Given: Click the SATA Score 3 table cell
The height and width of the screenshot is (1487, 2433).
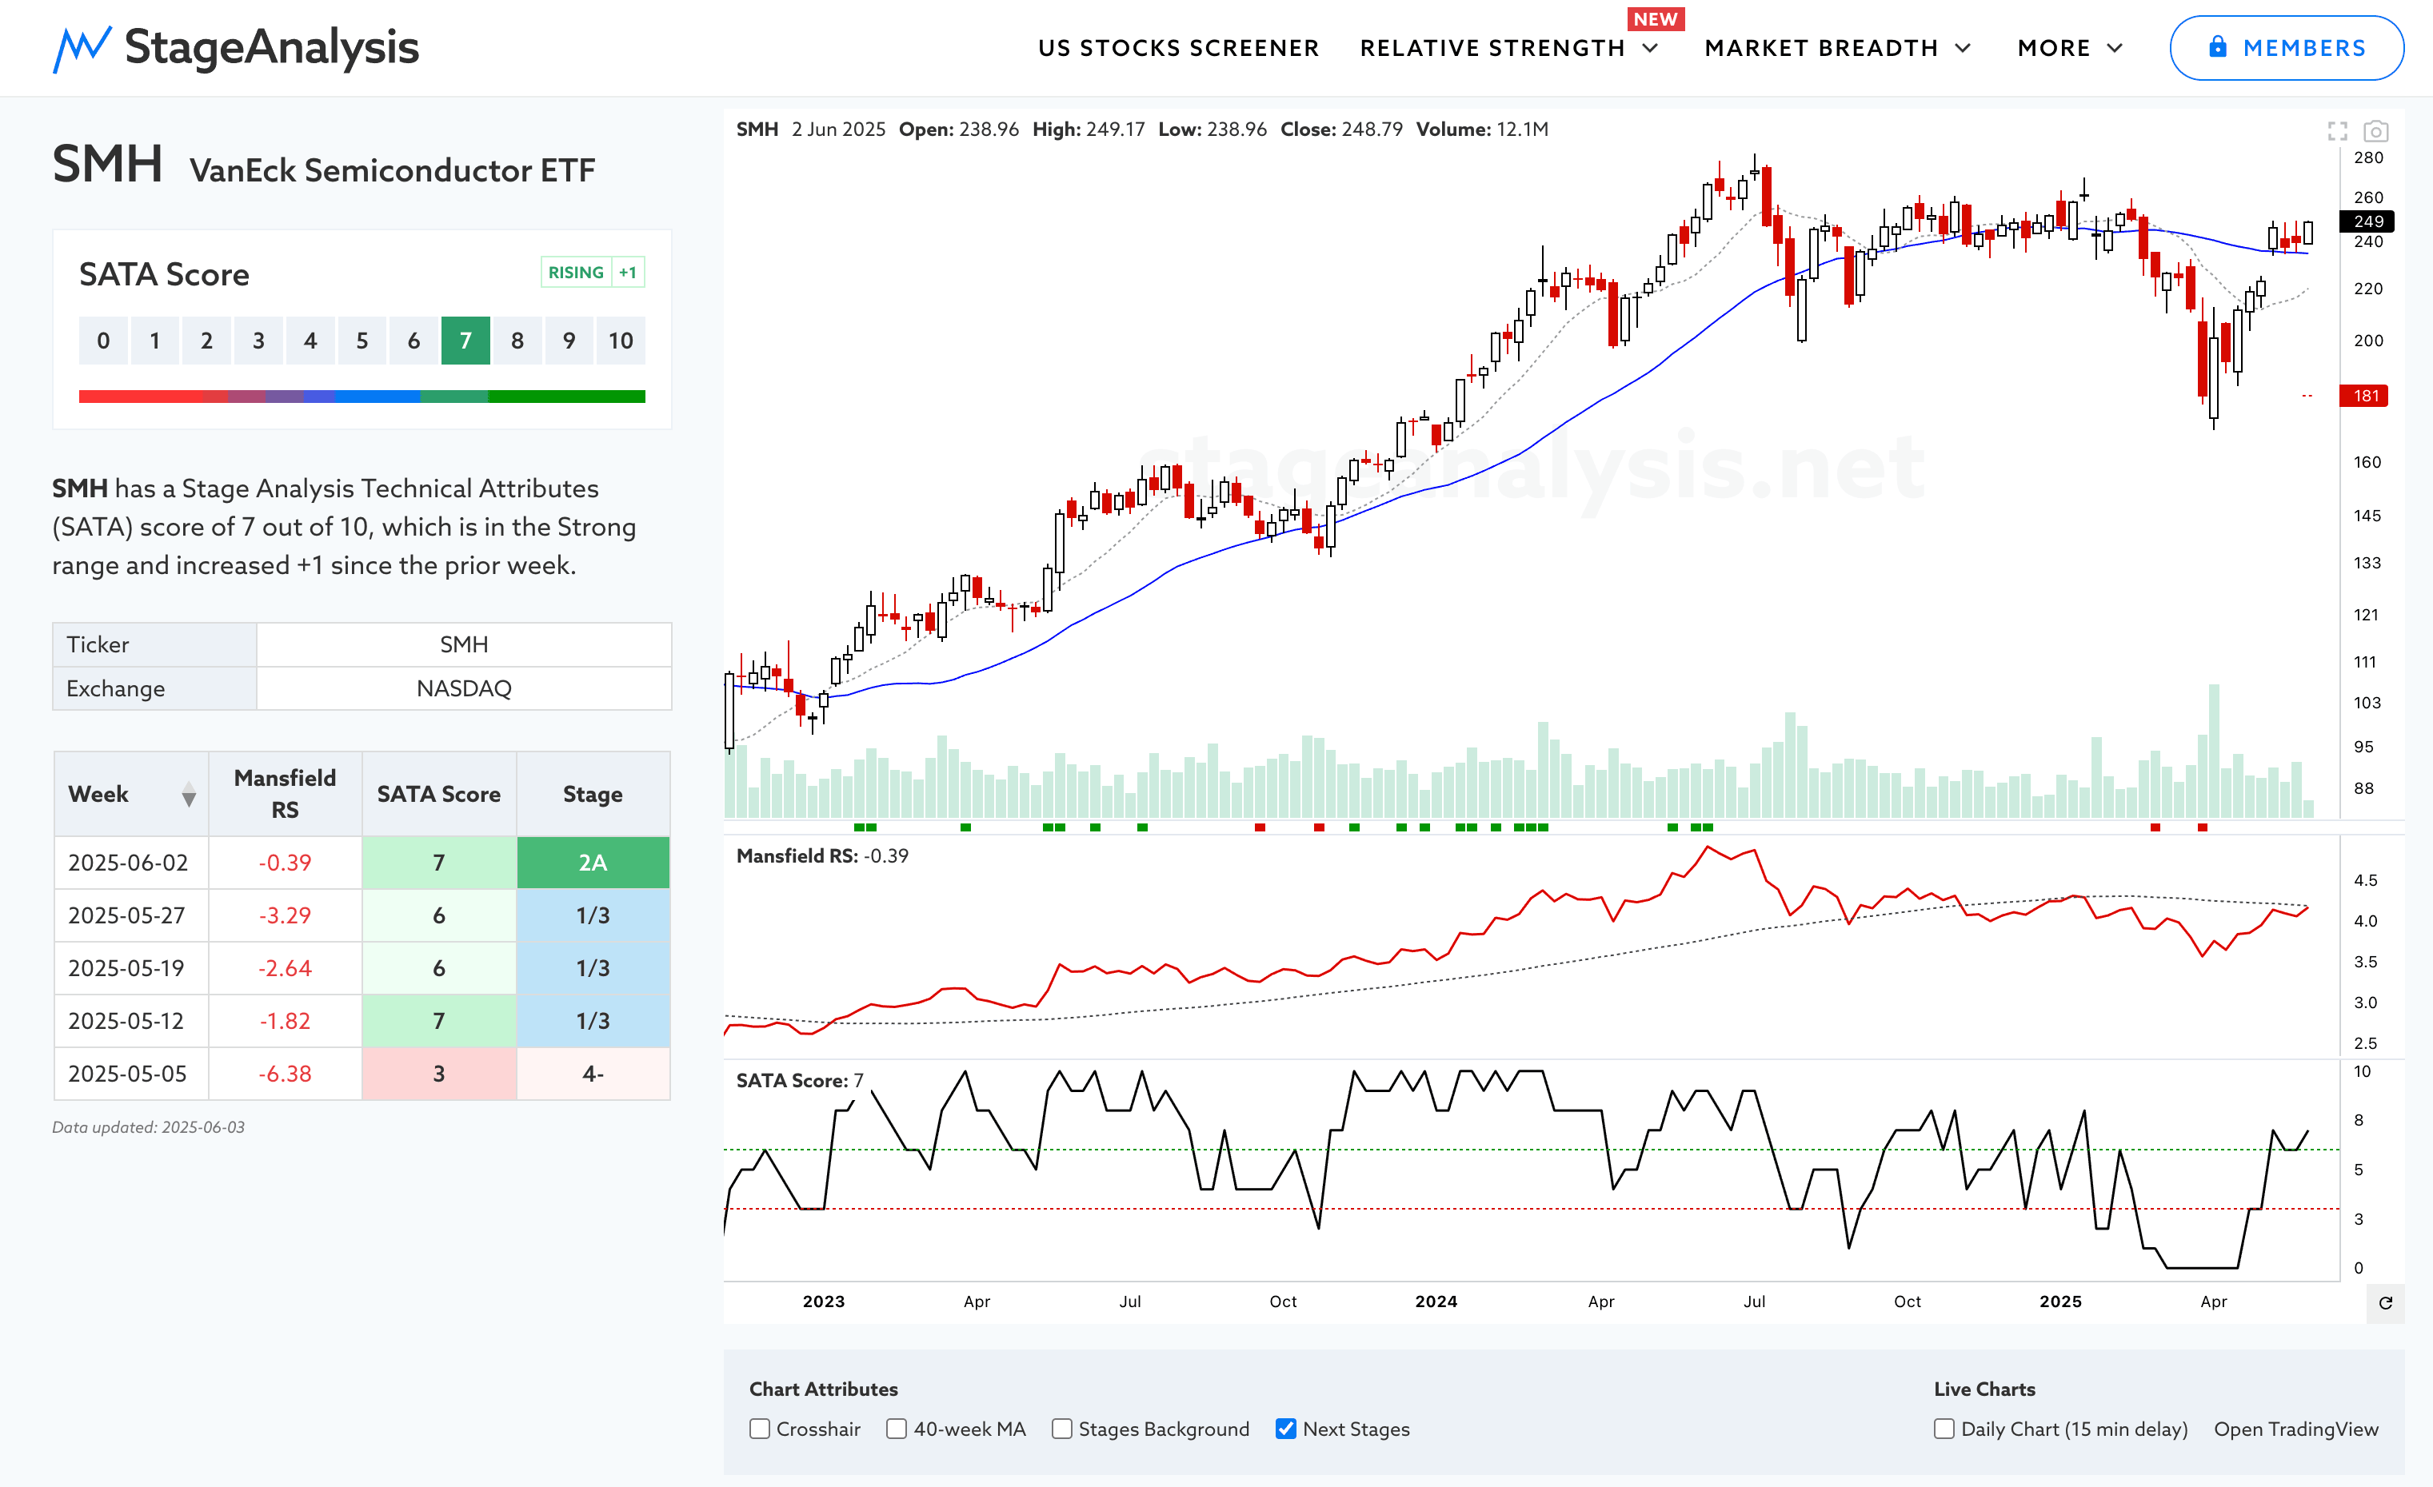Looking at the screenshot, I should (439, 1074).
